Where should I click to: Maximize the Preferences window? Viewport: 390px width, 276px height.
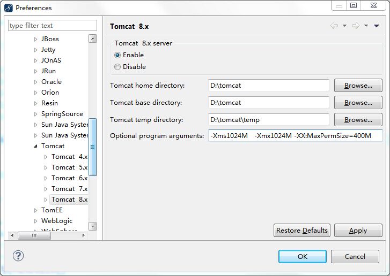point(353,5)
